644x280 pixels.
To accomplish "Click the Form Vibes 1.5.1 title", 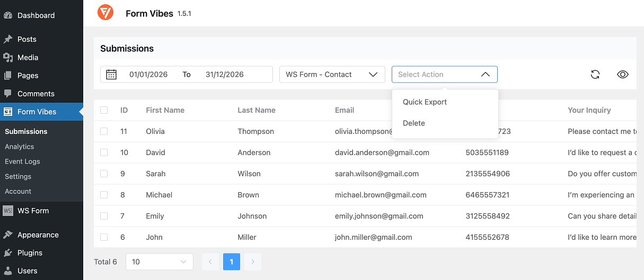I will click(x=158, y=14).
